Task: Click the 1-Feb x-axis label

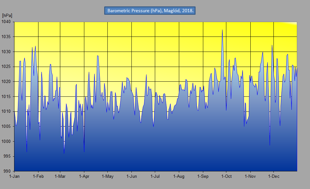Action: pos(38,176)
